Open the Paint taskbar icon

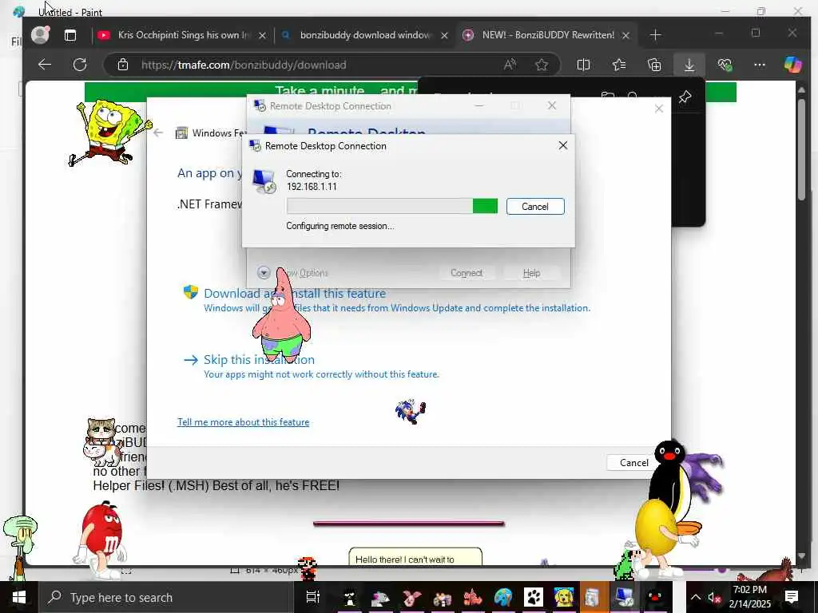pyautogui.click(x=503, y=597)
